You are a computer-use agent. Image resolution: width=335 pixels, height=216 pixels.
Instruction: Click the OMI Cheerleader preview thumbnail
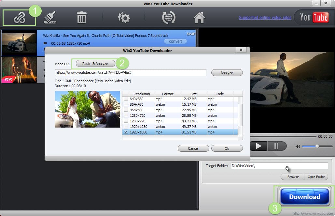point(88,109)
